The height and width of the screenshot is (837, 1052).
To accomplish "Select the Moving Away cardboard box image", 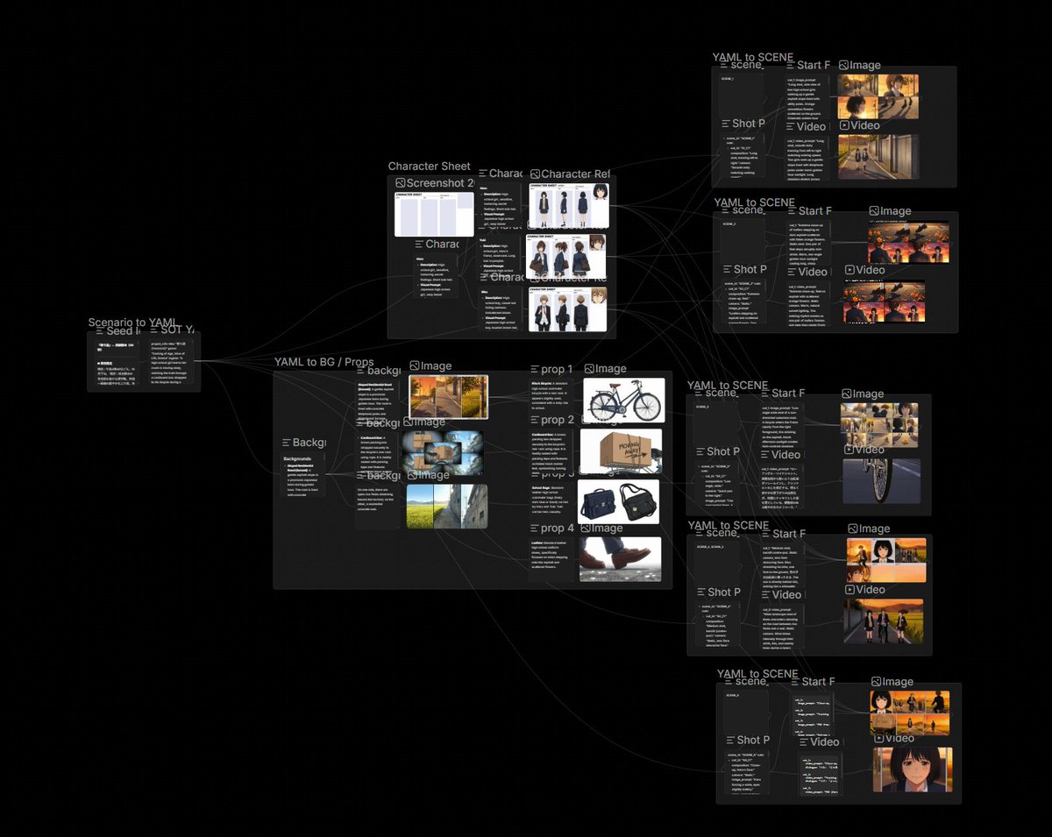I will pyautogui.click(x=622, y=450).
